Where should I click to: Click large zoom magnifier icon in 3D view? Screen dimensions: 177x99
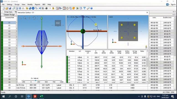[25, 18]
